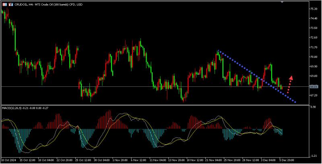Click the 70.80 price axis label
The image size is (322, 164).
[x=314, y=57]
